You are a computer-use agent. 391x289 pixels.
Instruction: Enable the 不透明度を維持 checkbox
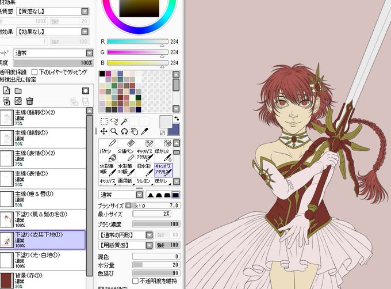(x=135, y=281)
